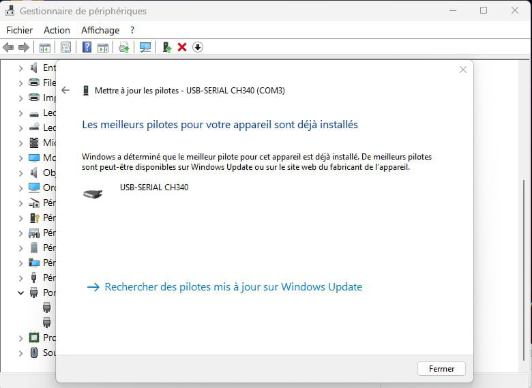Select the 'Sou' tree row label
Screen dimensions: 532x388
pos(49,353)
